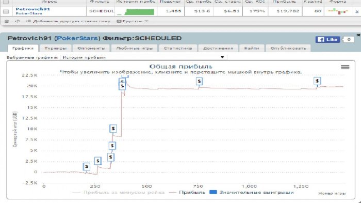Click the $ win marker near game 750
Image resolution: width=361 pixels, height=203 pixels.
pos(200,81)
